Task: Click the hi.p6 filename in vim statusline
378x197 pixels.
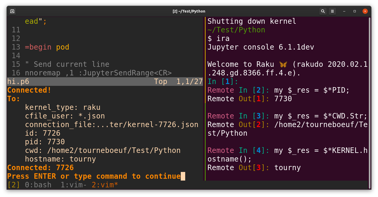Action: click(18, 81)
